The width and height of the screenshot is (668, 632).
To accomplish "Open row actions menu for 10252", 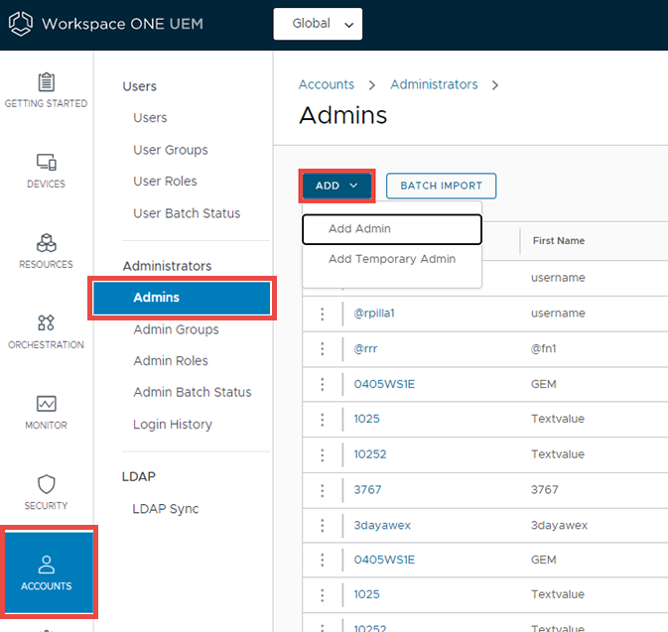I will 322,454.
